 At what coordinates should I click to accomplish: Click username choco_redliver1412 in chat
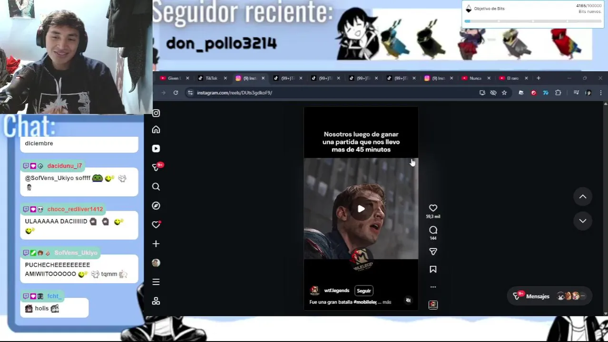coord(75,209)
